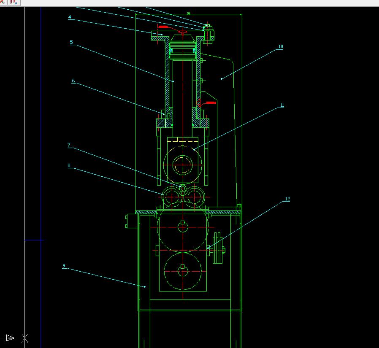Viewport: 379px width, 348px height.
Task: Select the part callout number 6
Action: [x=73, y=81]
